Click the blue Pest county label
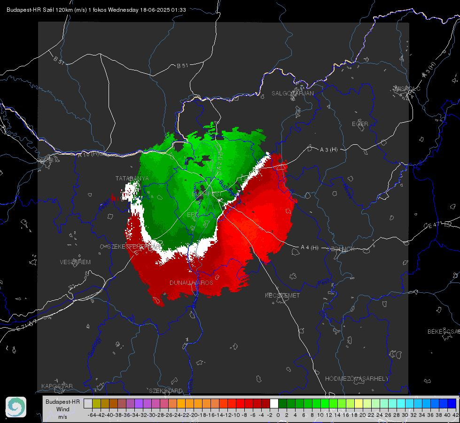This screenshot has width=460, height=423. [324, 282]
